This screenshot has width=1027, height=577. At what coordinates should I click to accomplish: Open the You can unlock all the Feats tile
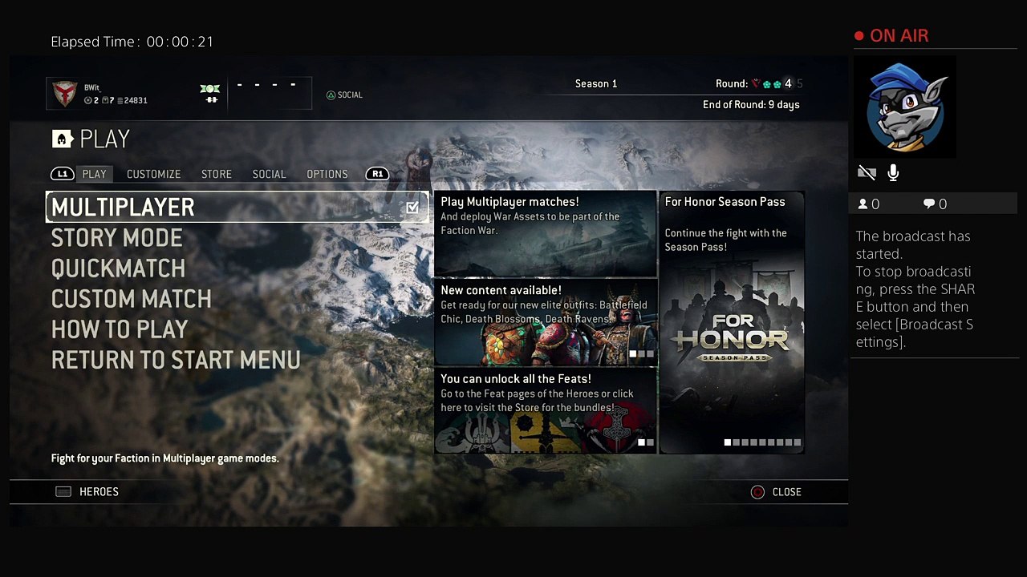(546, 411)
